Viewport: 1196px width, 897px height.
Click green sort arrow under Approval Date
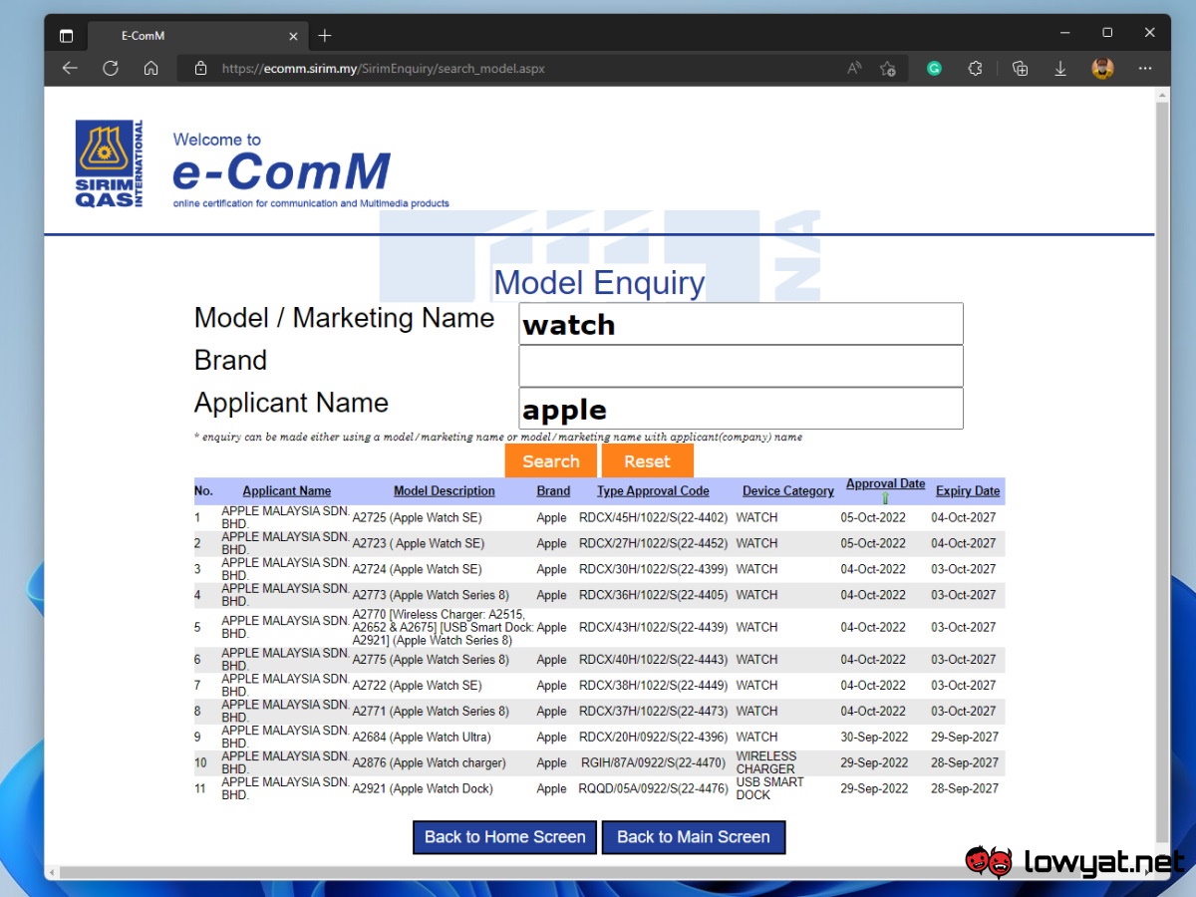[885, 497]
